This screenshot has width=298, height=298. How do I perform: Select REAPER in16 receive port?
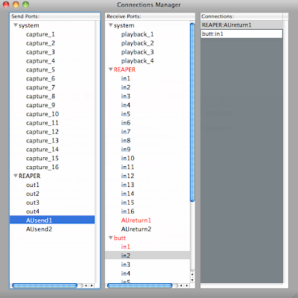point(127,212)
